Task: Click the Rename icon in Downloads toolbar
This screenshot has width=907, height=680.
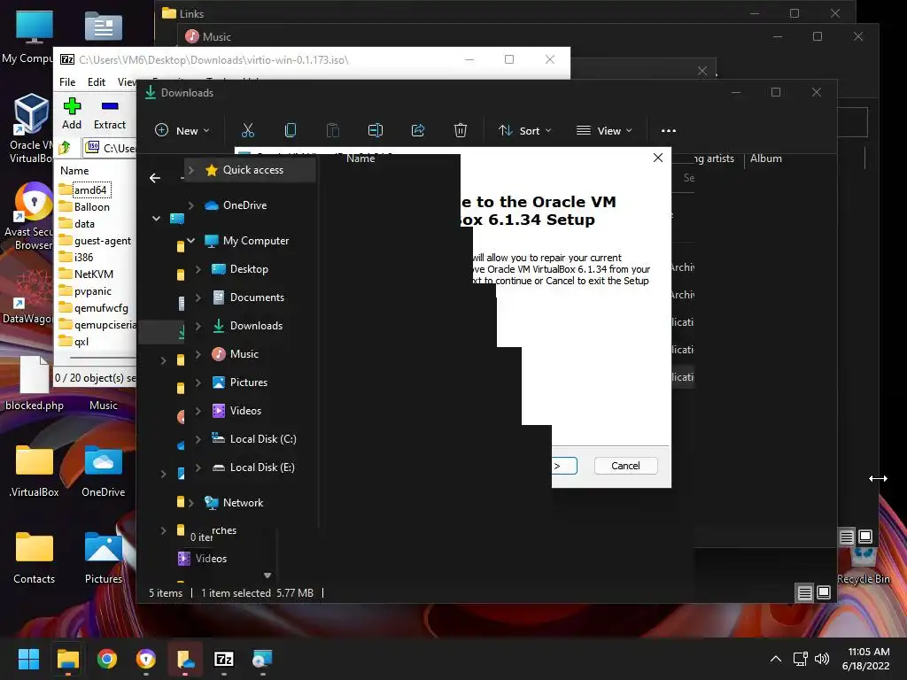Action: point(376,131)
